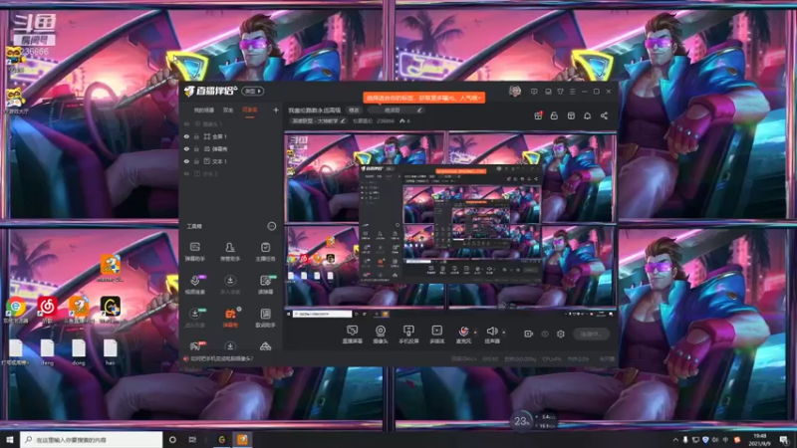Screen dimensions: 797x448
Task: Open the 弹幕助手 tool in toolbox
Action: point(194,251)
